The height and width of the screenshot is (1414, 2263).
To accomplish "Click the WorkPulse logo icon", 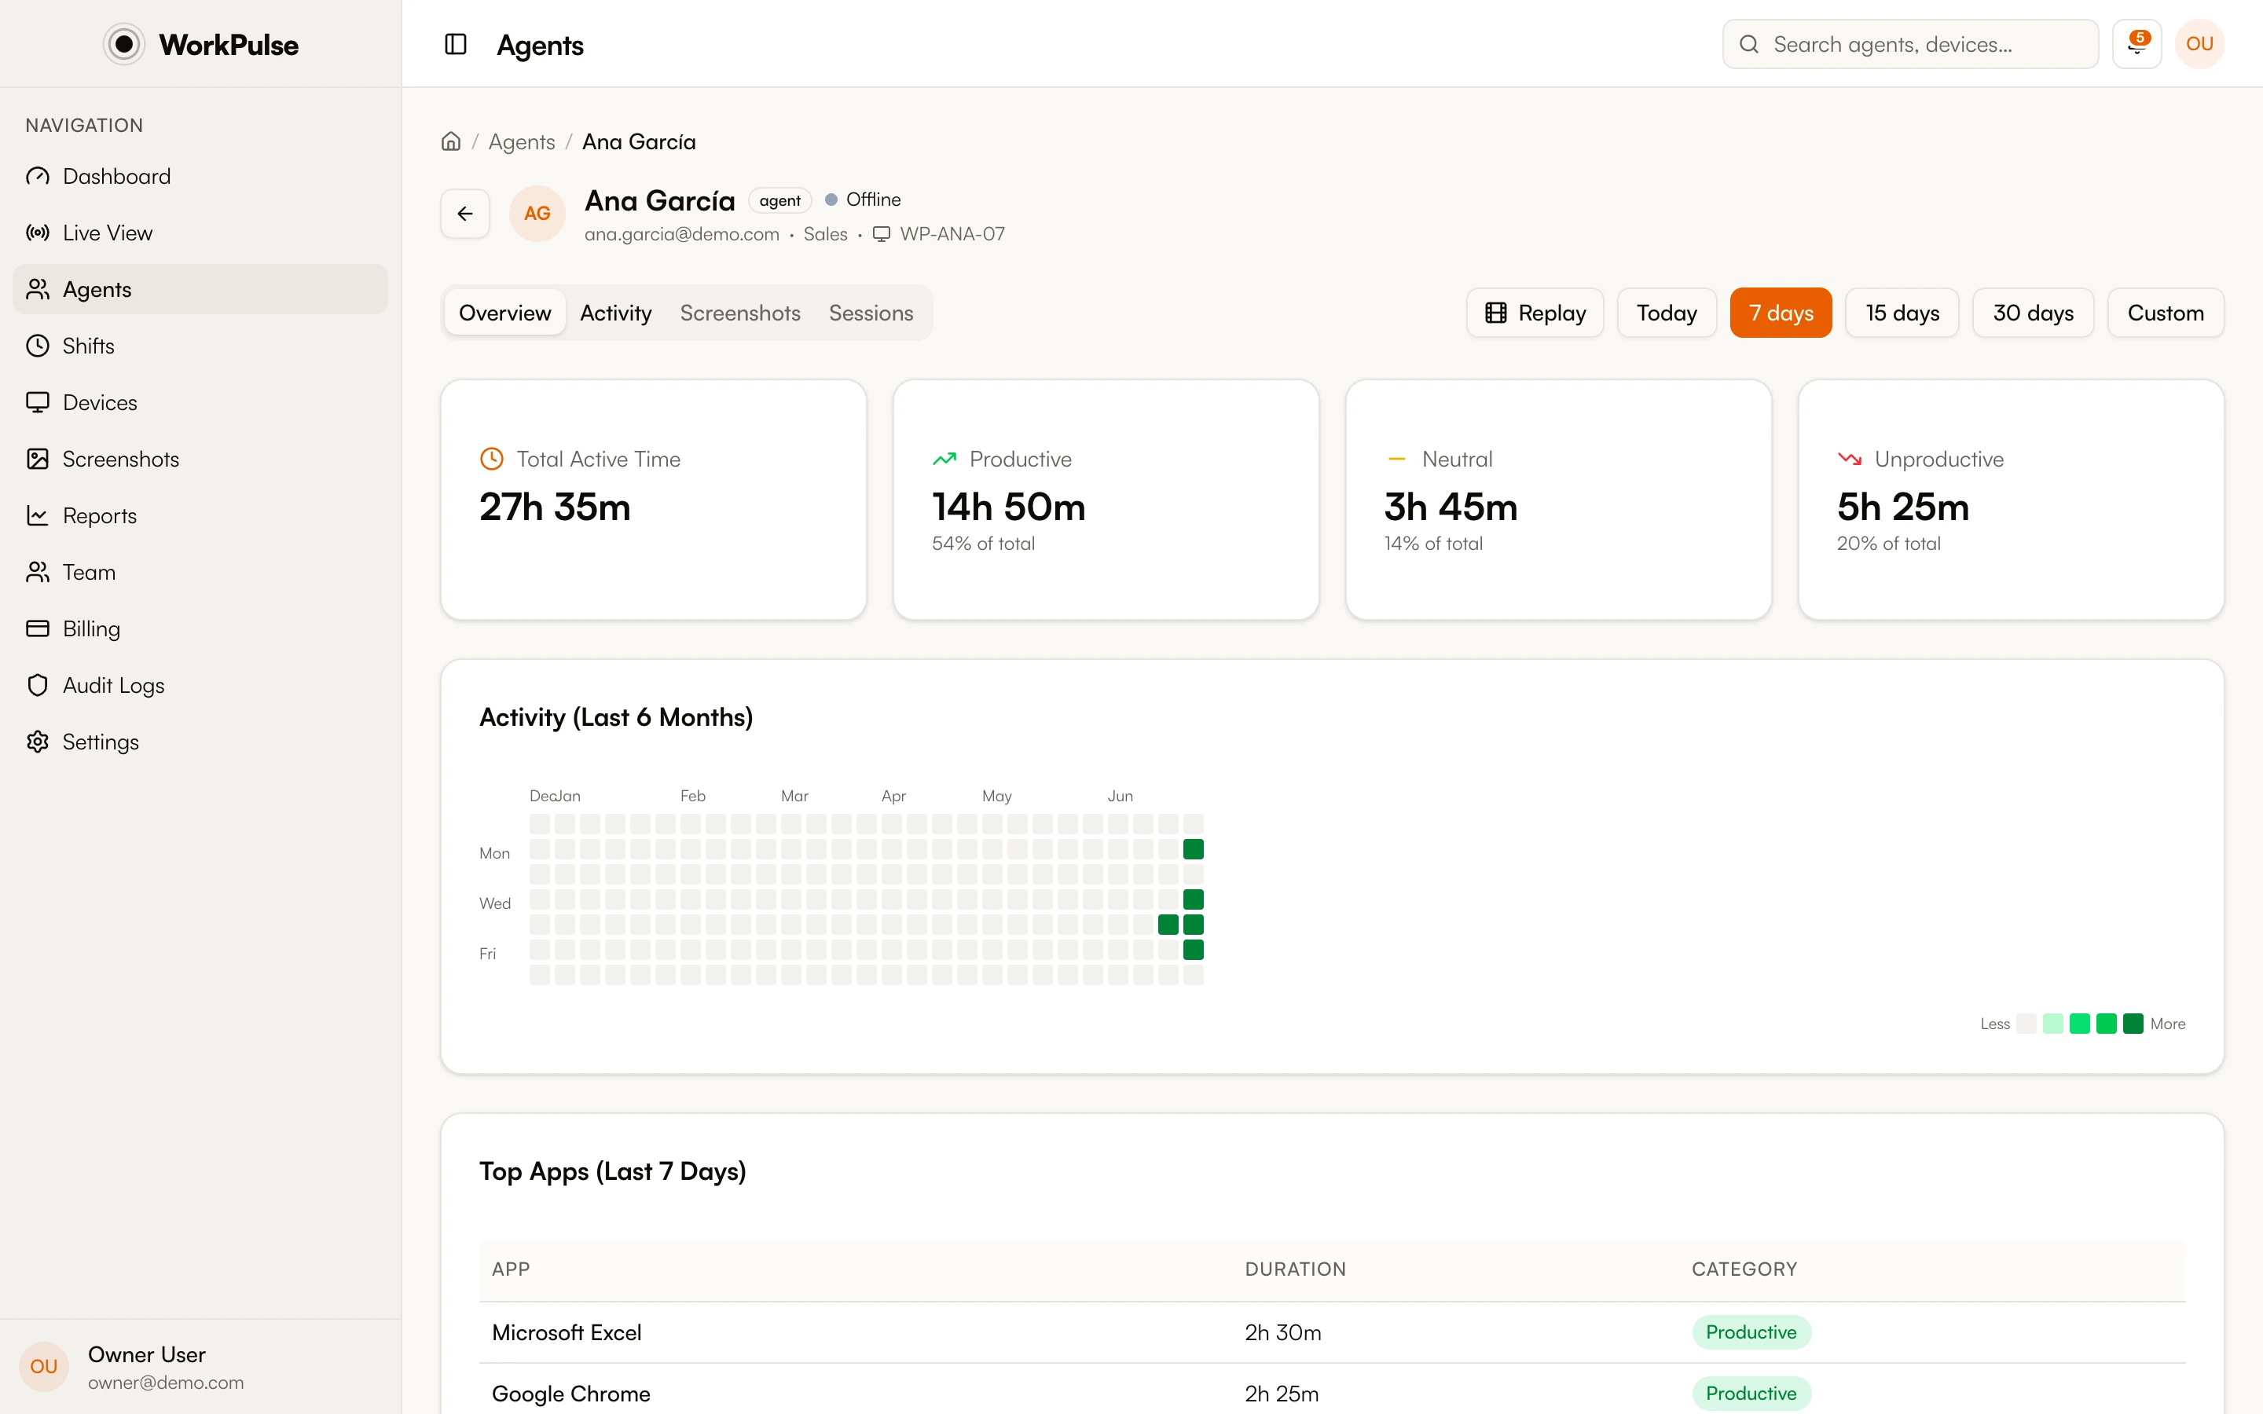I will 123,44.
